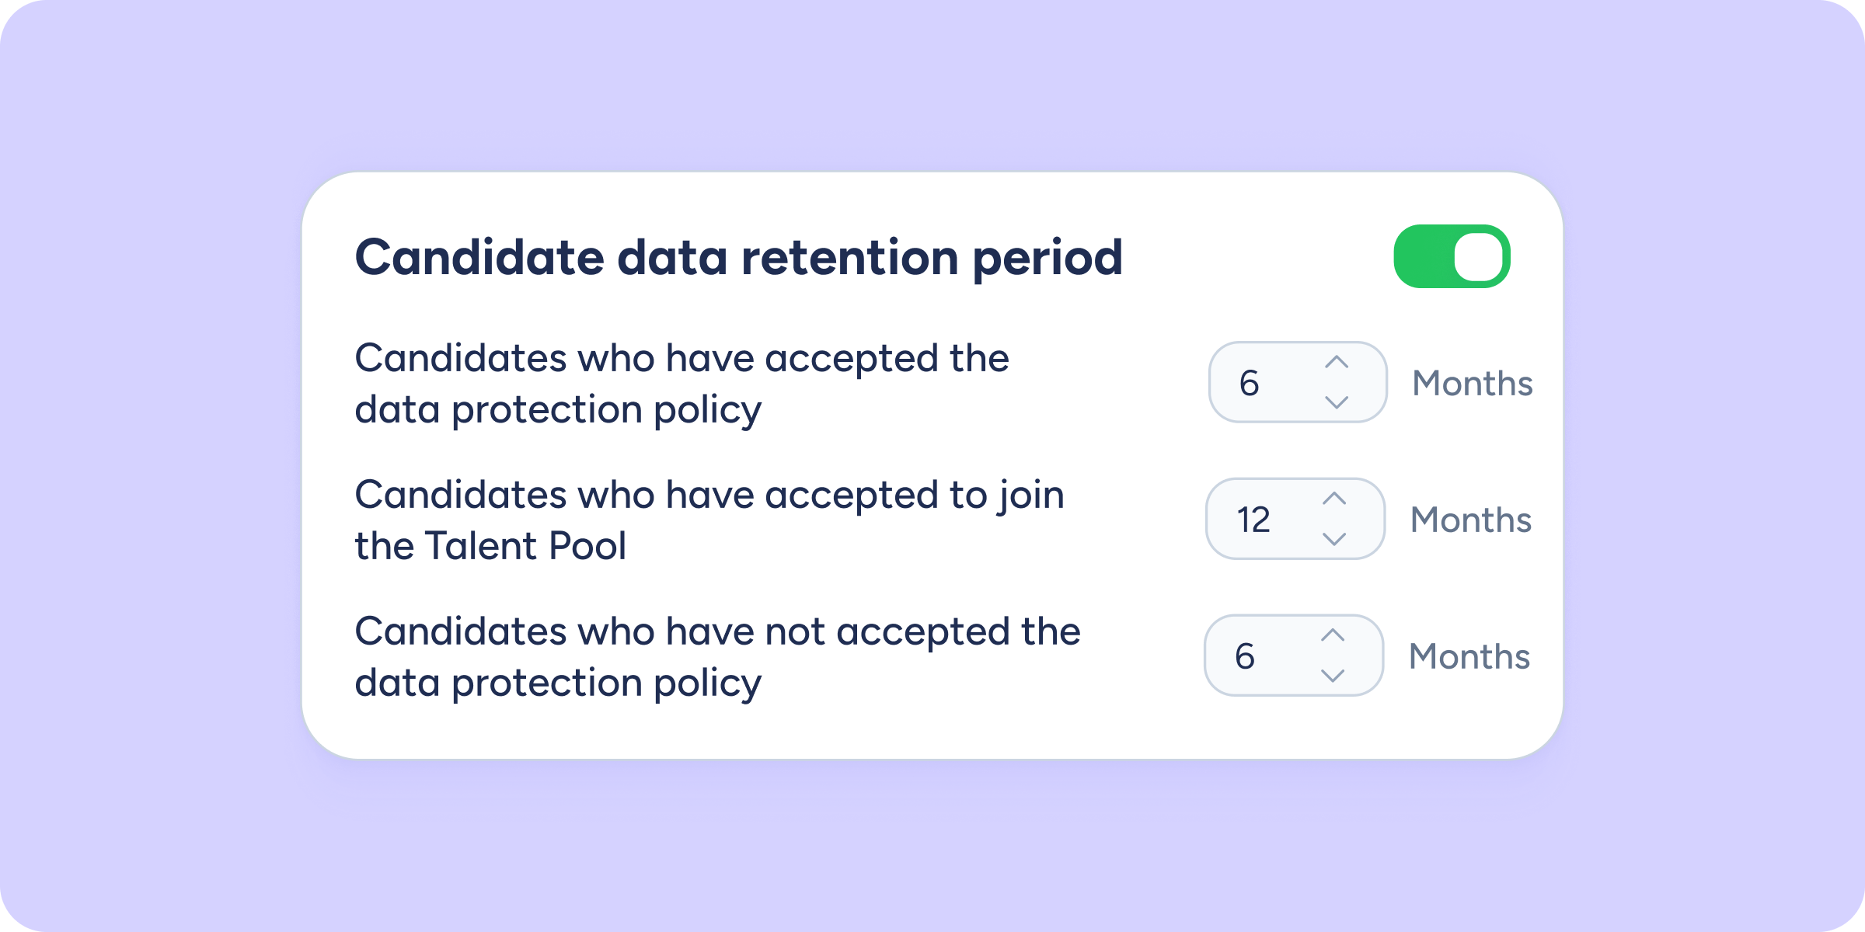Click Months label beside not accepted policy field

(1469, 656)
